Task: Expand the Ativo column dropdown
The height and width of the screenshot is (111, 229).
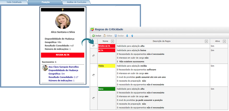Action: [224, 41]
